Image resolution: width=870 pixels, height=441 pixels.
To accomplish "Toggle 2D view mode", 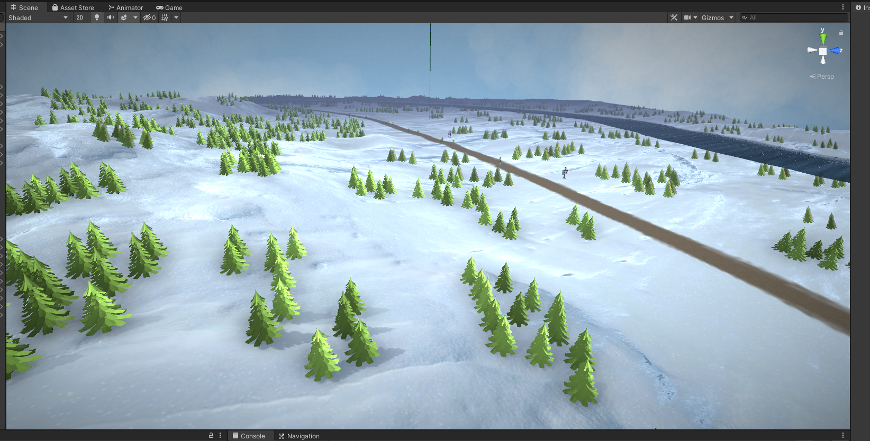I will tap(80, 17).
